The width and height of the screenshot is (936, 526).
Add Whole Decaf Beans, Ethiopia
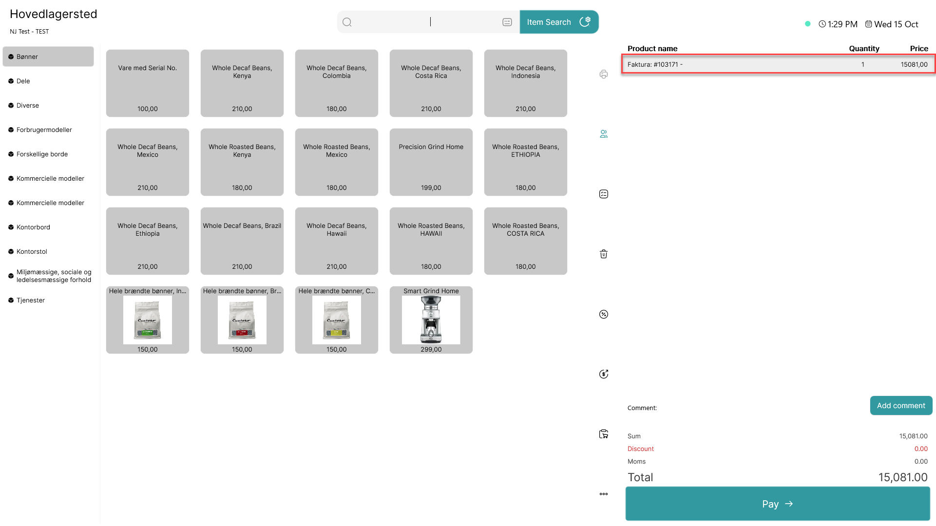coord(148,241)
